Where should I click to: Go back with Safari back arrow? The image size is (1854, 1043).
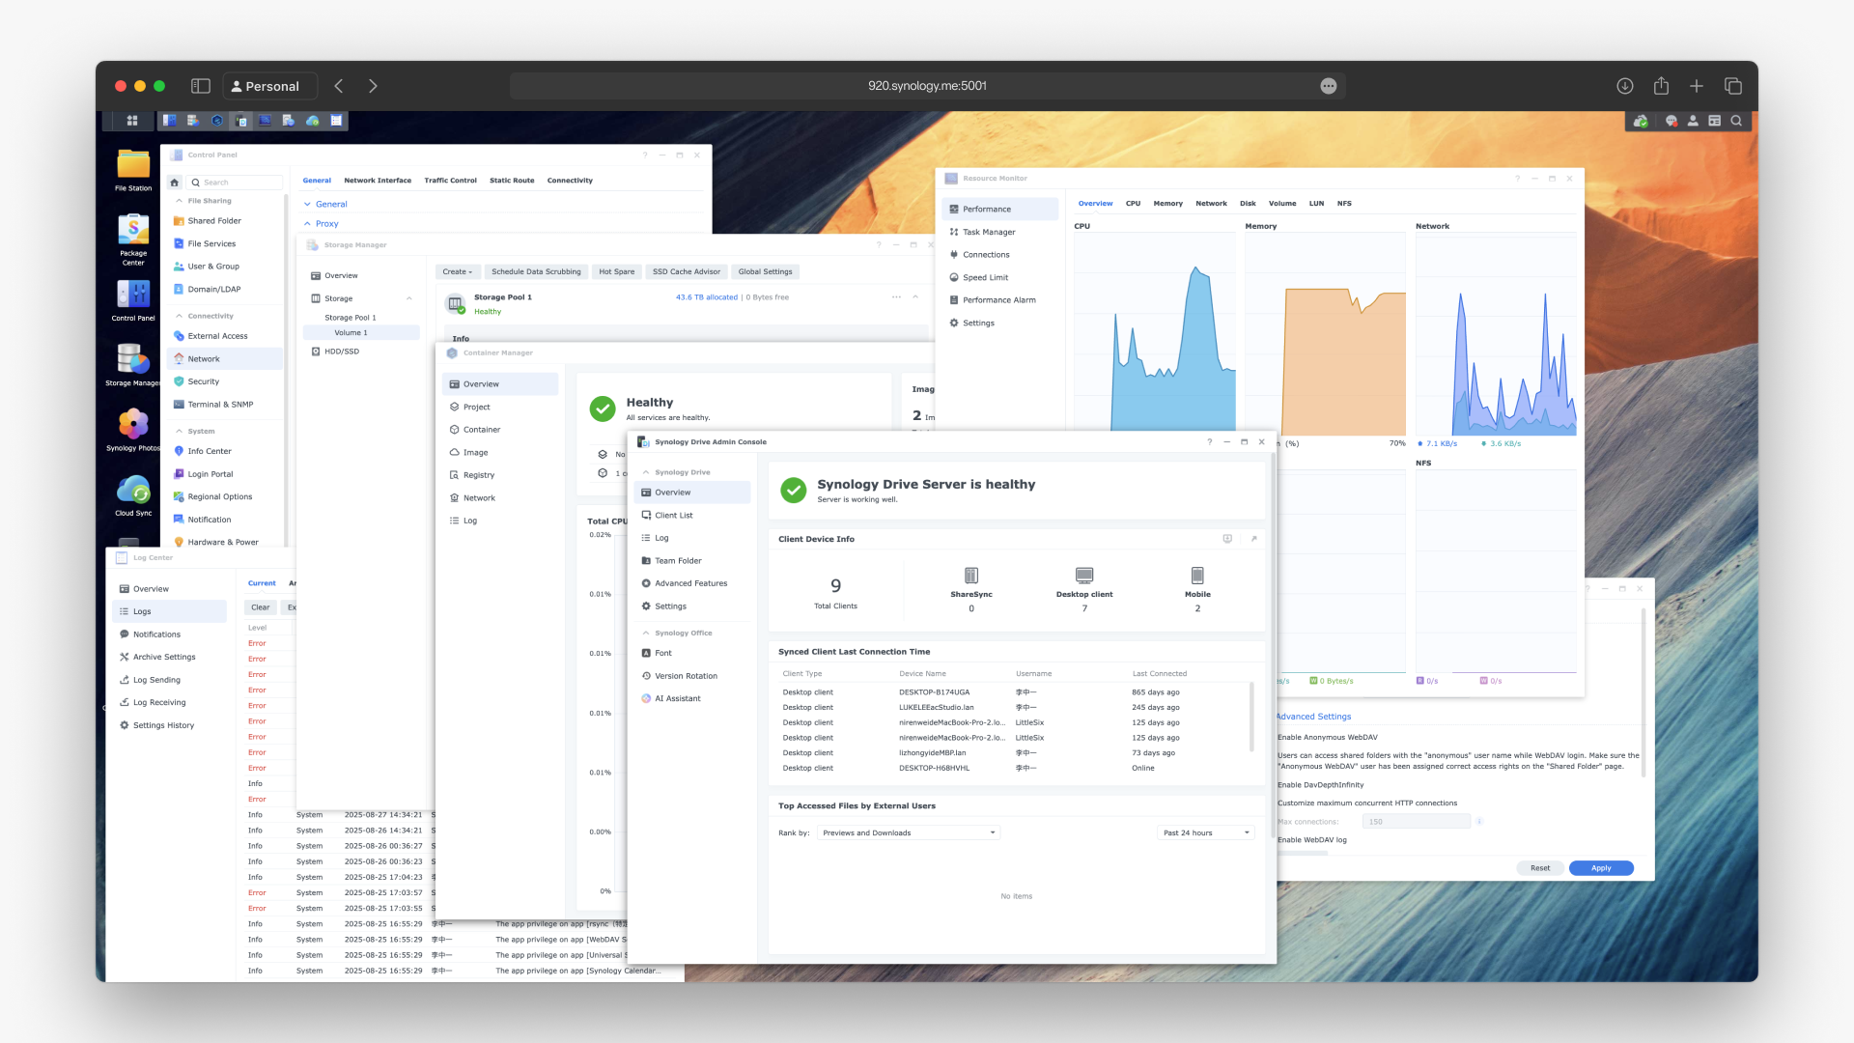click(339, 86)
